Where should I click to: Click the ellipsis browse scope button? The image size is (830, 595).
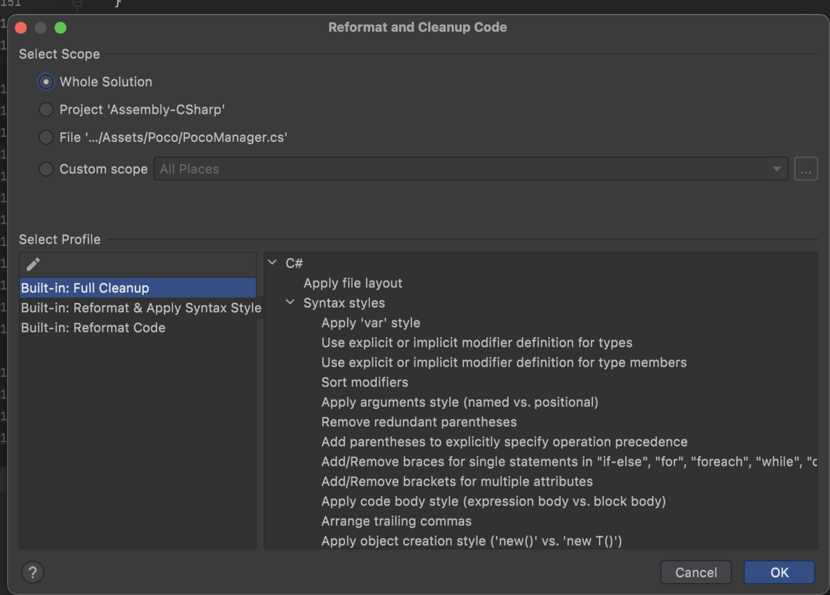coord(806,169)
